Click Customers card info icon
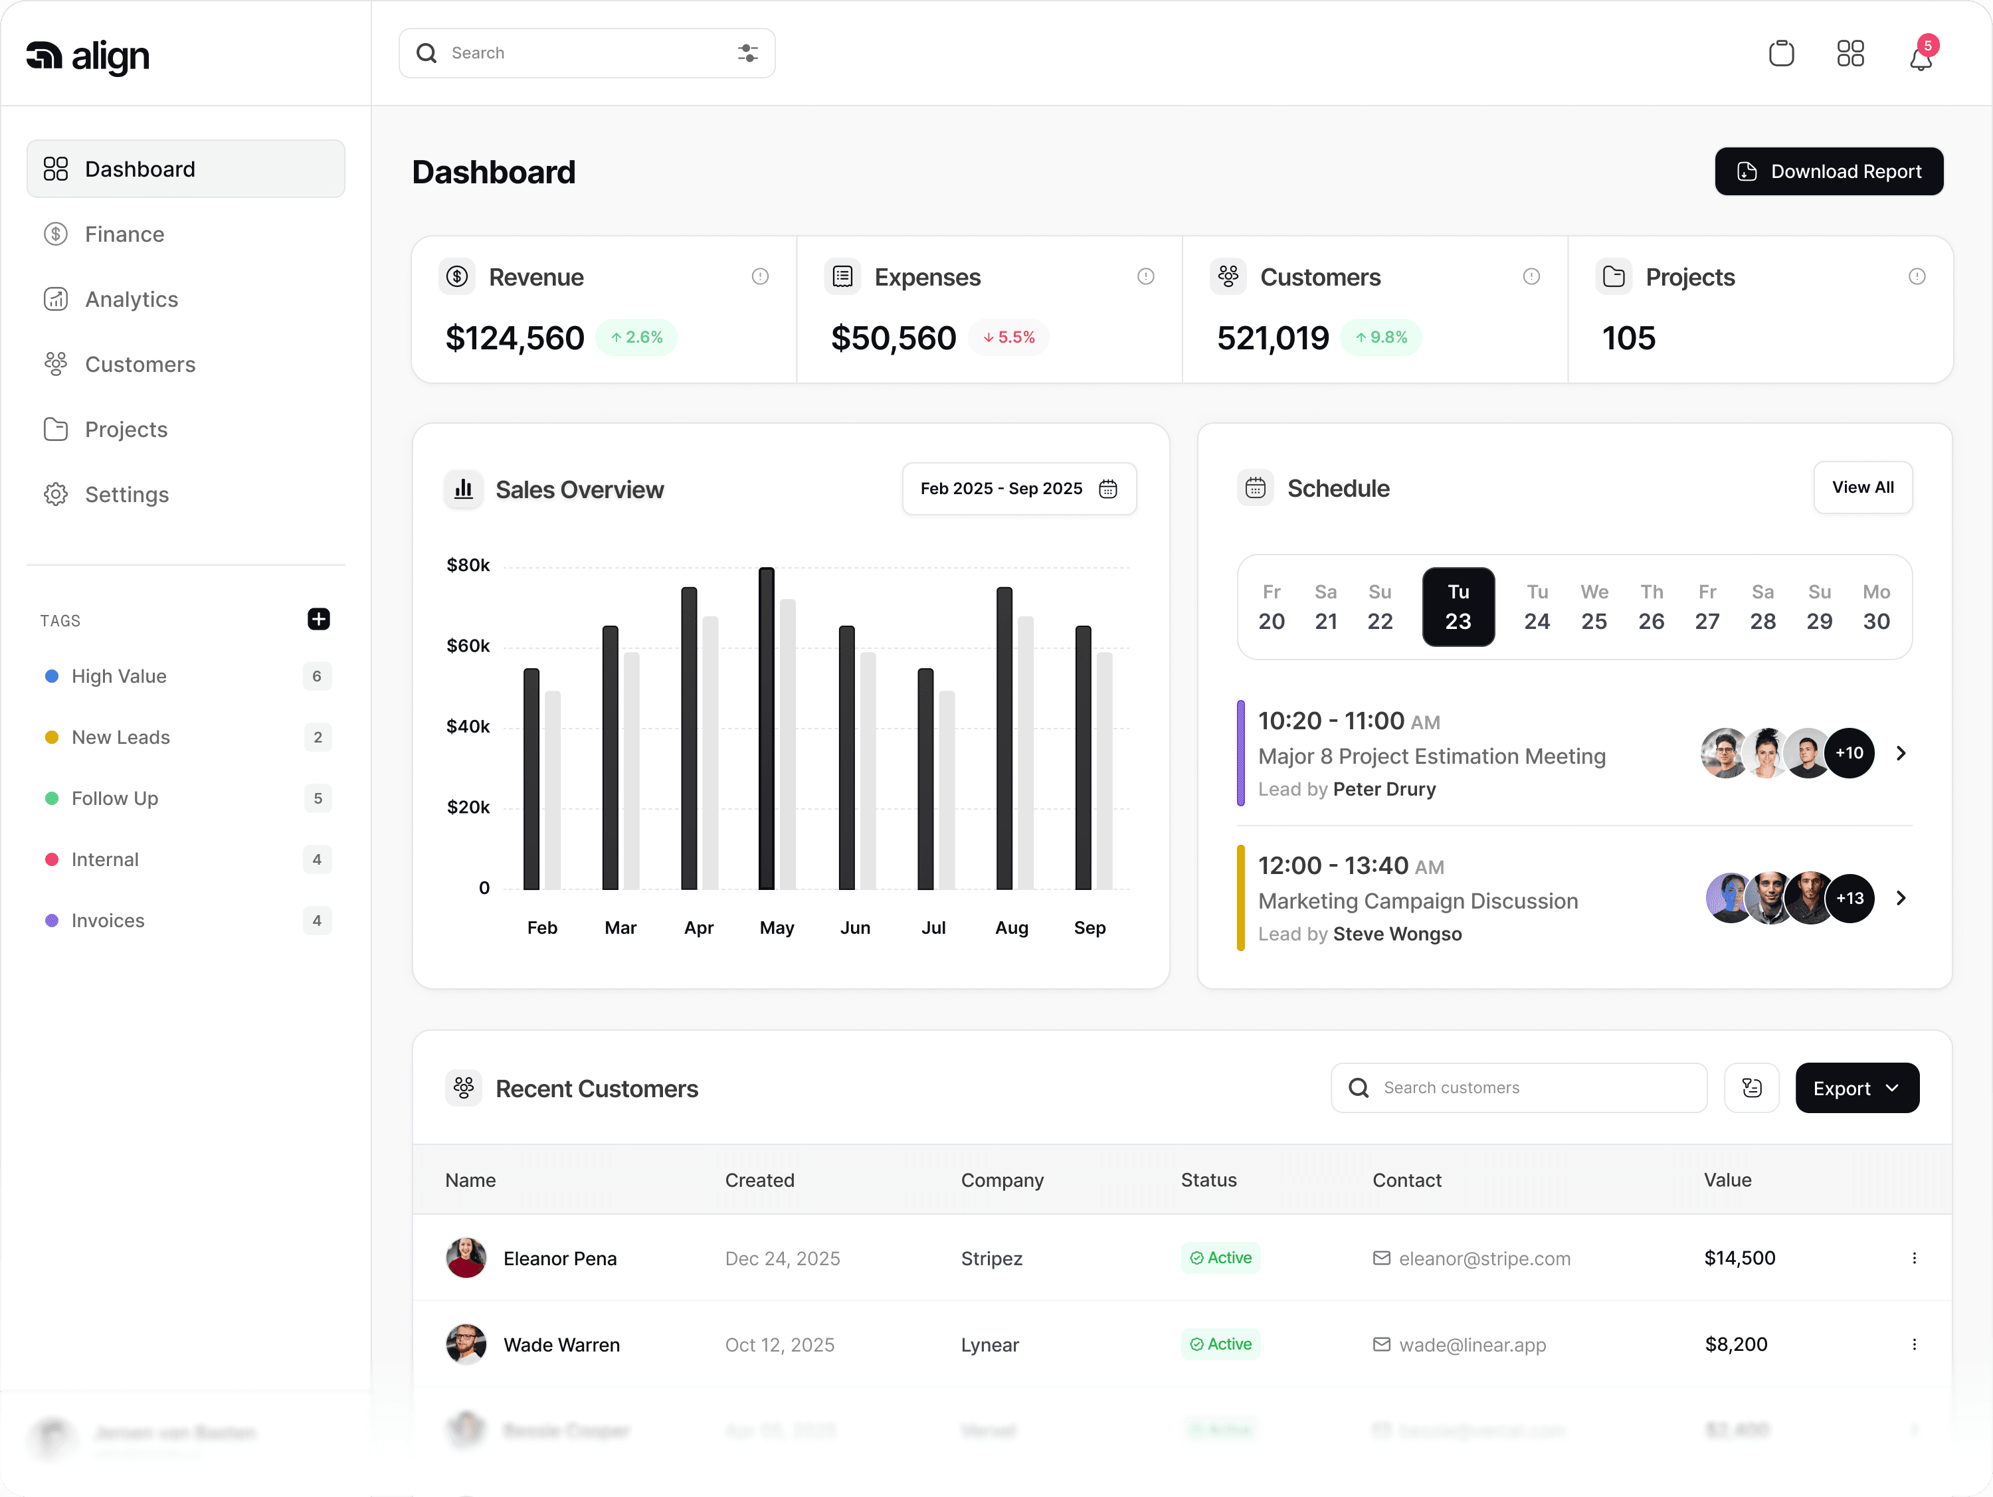The width and height of the screenshot is (1993, 1497). [1531, 276]
